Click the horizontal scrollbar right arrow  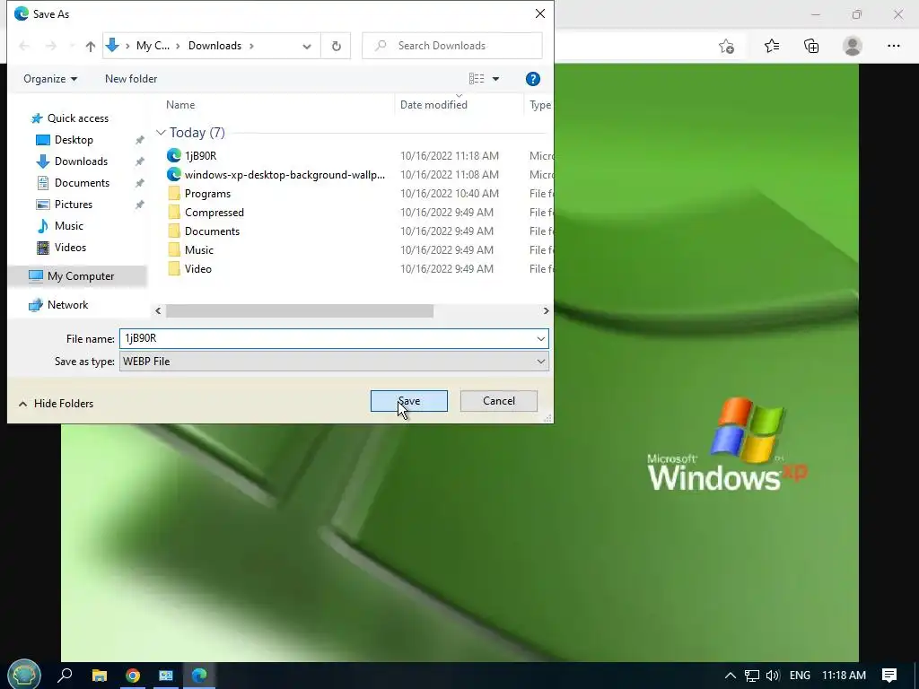pyautogui.click(x=546, y=310)
